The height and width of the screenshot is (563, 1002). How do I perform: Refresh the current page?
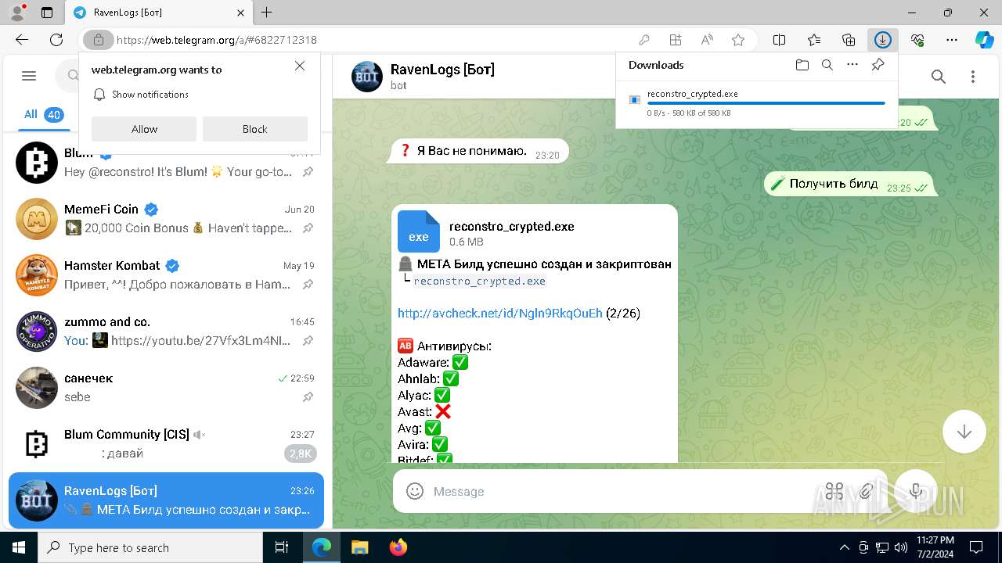(56, 40)
